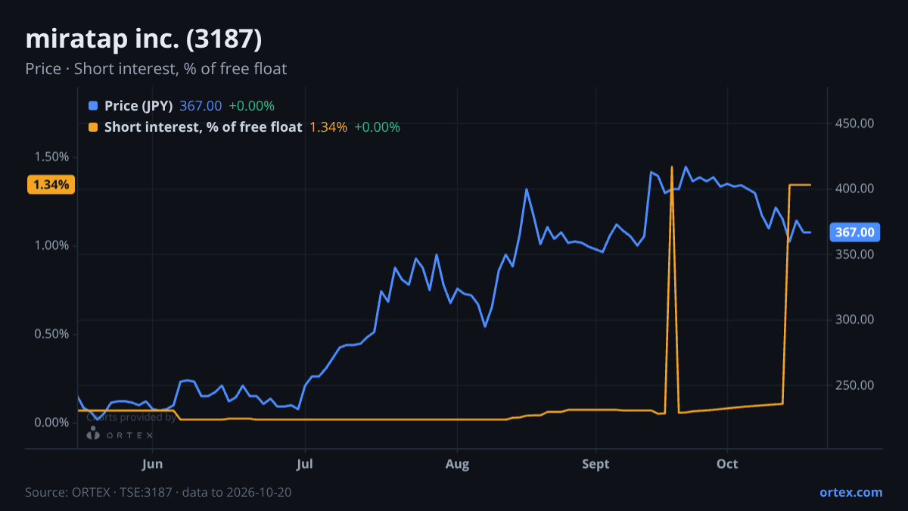Click the short interest spike peak in September
Viewport: 908px width, 511px height.
672,167
